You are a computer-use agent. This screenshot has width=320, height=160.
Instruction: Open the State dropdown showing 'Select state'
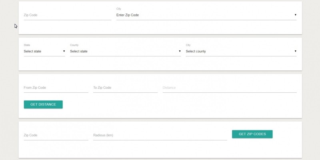click(42, 51)
